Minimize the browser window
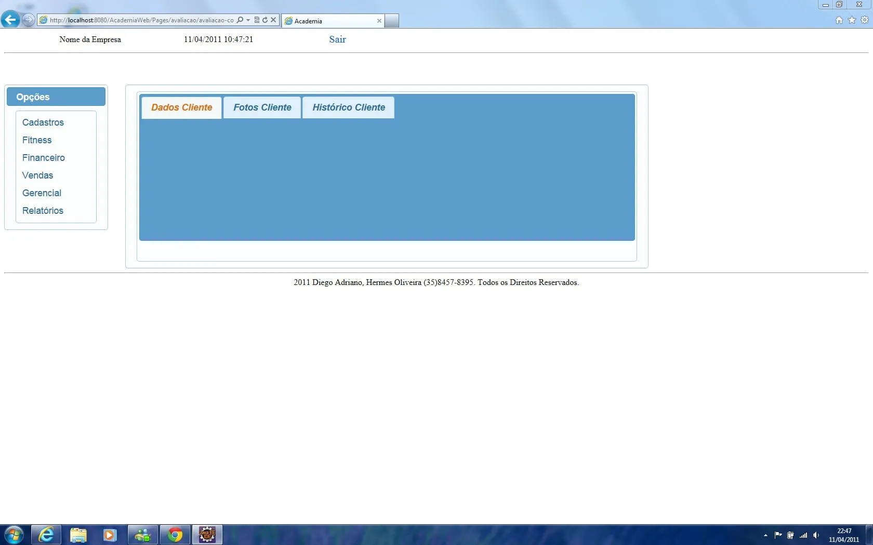The image size is (873, 545). coord(825,5)
